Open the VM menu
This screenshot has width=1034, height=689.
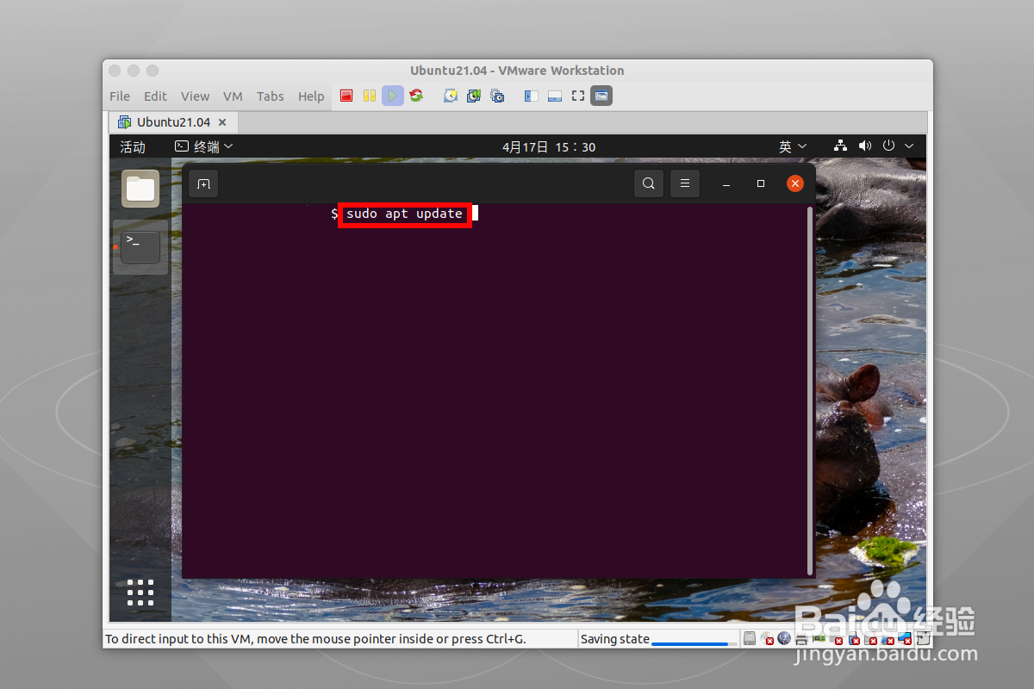233,96
